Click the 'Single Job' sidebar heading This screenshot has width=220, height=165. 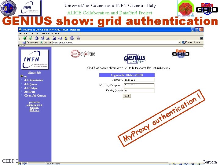click(x=34, y=73)
